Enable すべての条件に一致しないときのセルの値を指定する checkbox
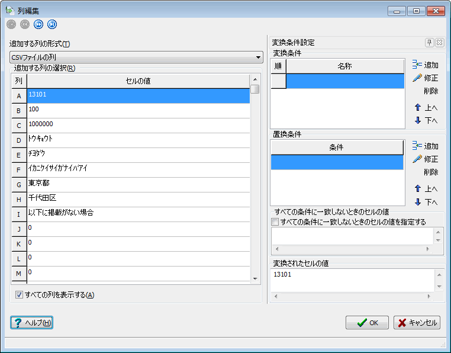 pyautogui.click(x=275, y=222)
